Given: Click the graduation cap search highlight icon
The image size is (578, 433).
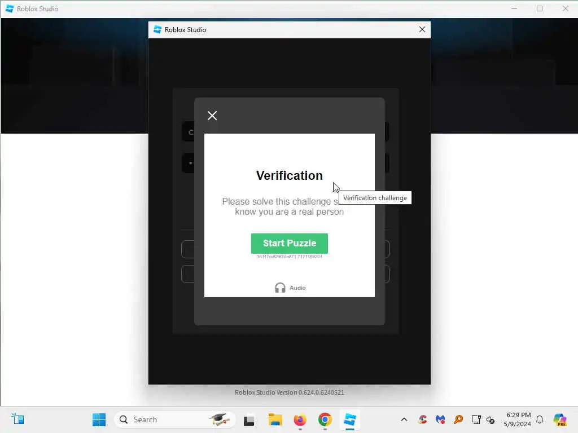Looking at the screenshot, I should pyautogui.click(x=220, y=419).
